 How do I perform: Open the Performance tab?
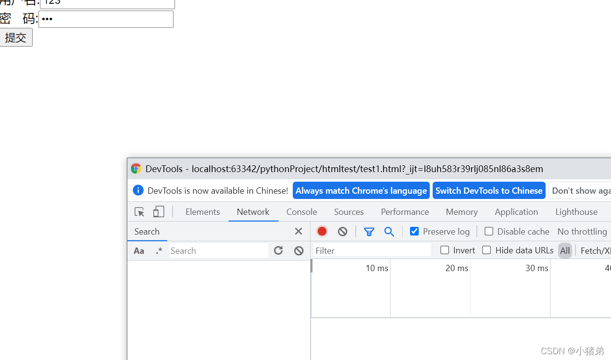coord(405,212)
